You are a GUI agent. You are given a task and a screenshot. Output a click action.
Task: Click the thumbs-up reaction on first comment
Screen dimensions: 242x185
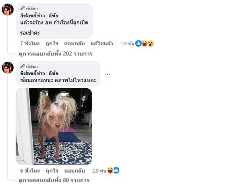[138, 43]
